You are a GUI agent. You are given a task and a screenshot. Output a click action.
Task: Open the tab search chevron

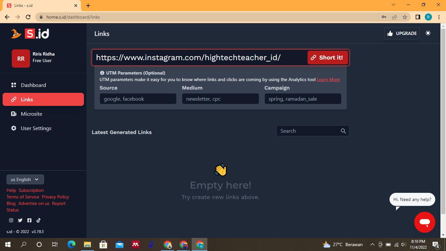click(x=393, y=5)
